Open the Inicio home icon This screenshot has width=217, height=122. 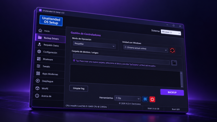pos(40,30)
